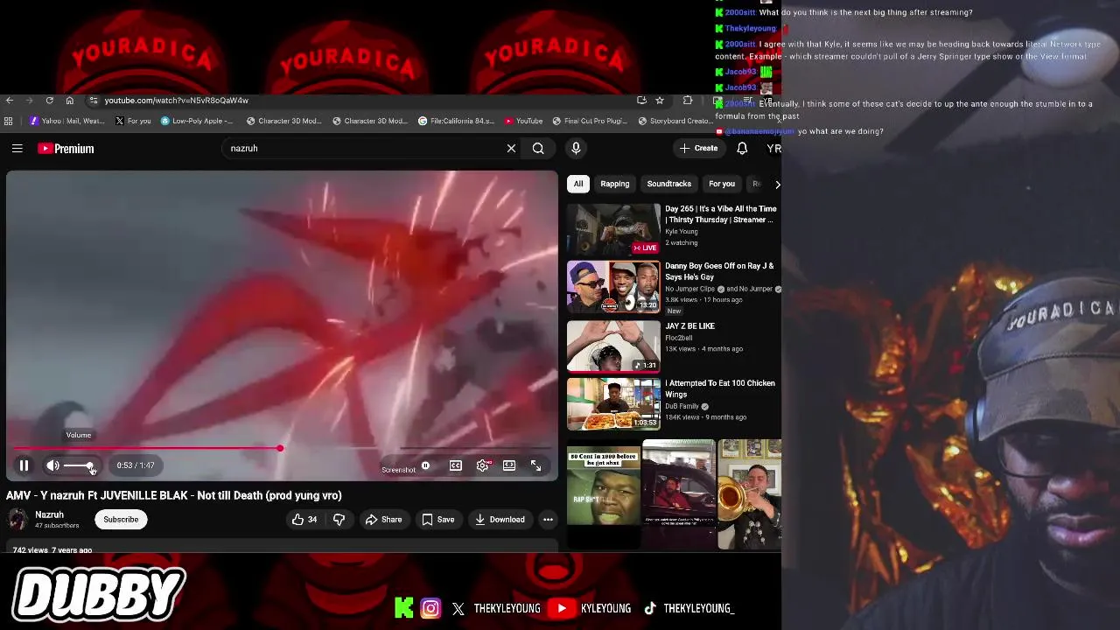This screenshot has height=630, width=1120.
Task: Toggle closed captions (CC) on the video
Action: [456, 465]
